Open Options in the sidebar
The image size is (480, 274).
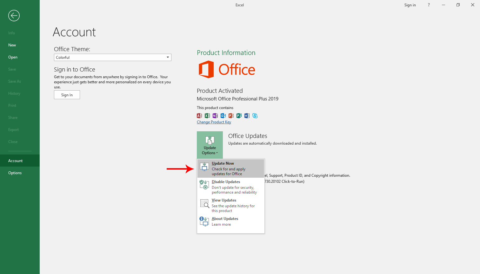(20, 173)
